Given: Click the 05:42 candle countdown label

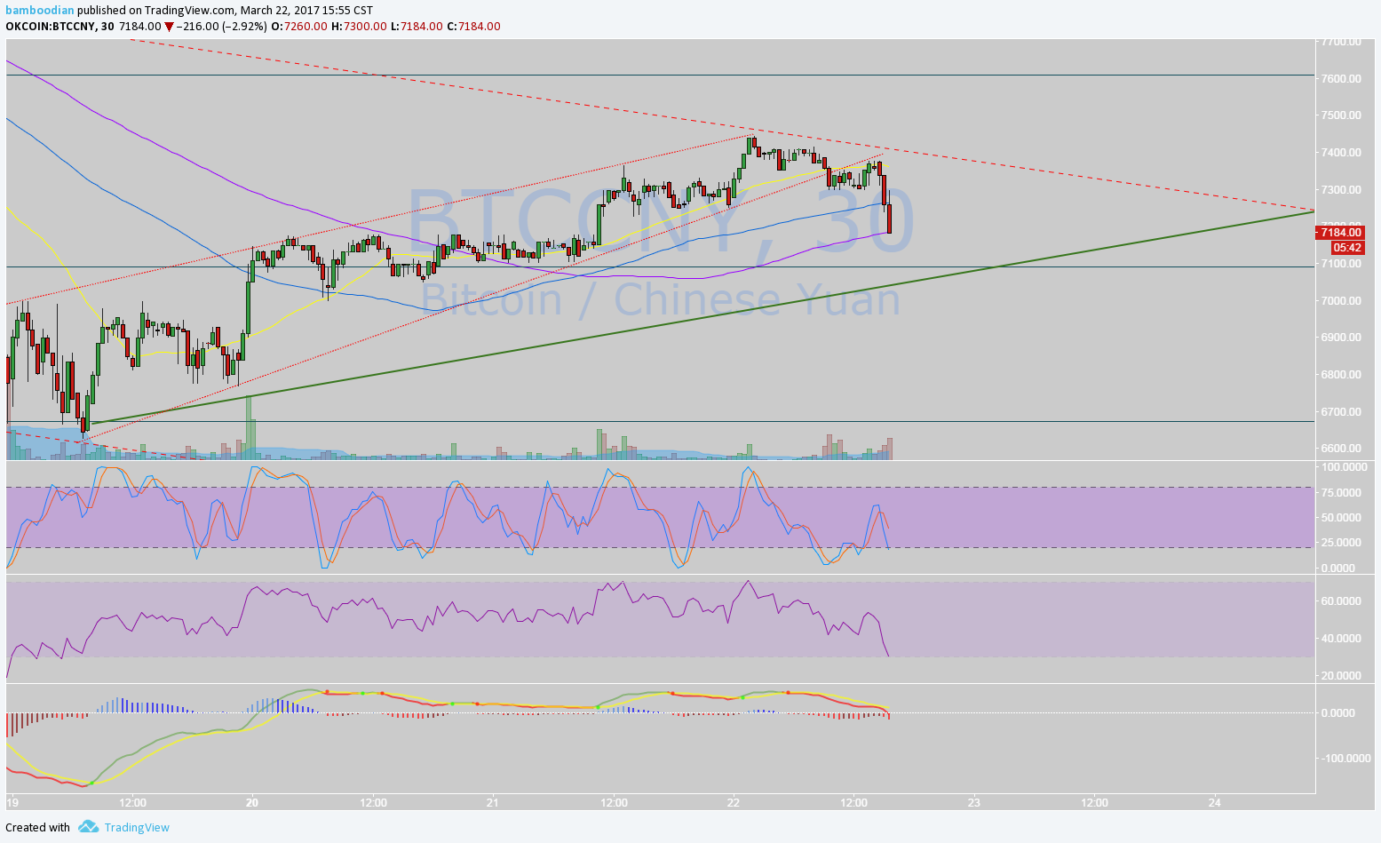Looking at the screenshot, I should (1347, 248).
